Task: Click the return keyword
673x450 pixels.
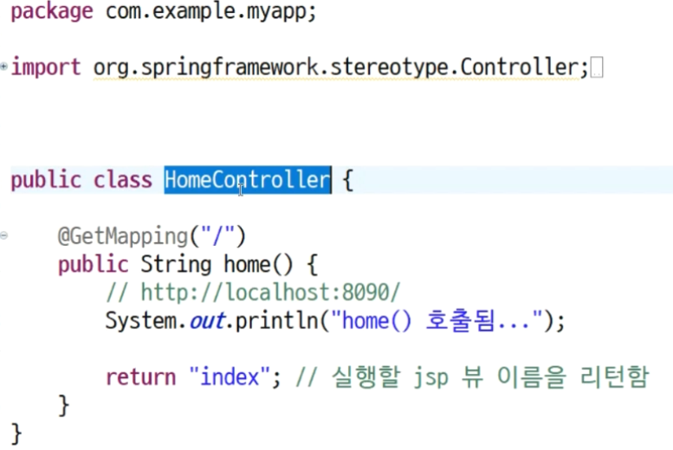Action: [141, 377]
